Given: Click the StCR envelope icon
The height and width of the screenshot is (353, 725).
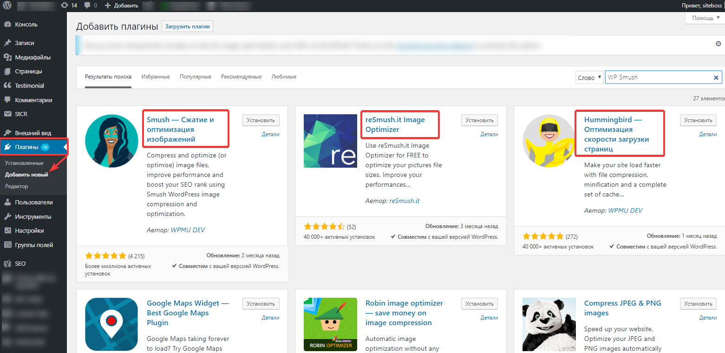Looking at the screenshot, I should (7, 114).
